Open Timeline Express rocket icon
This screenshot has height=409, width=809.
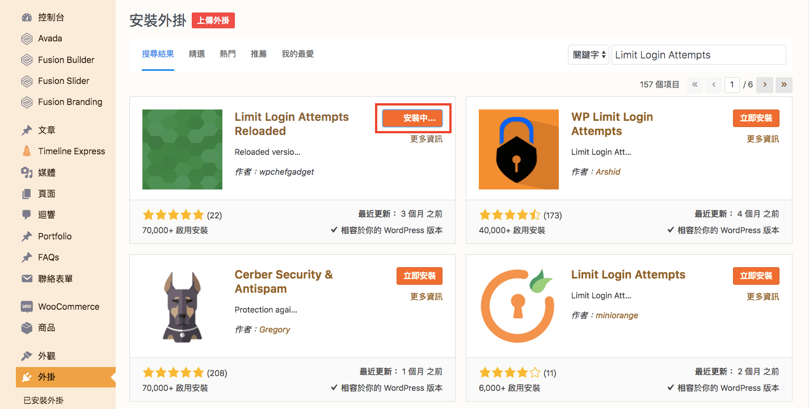(27, 151)
